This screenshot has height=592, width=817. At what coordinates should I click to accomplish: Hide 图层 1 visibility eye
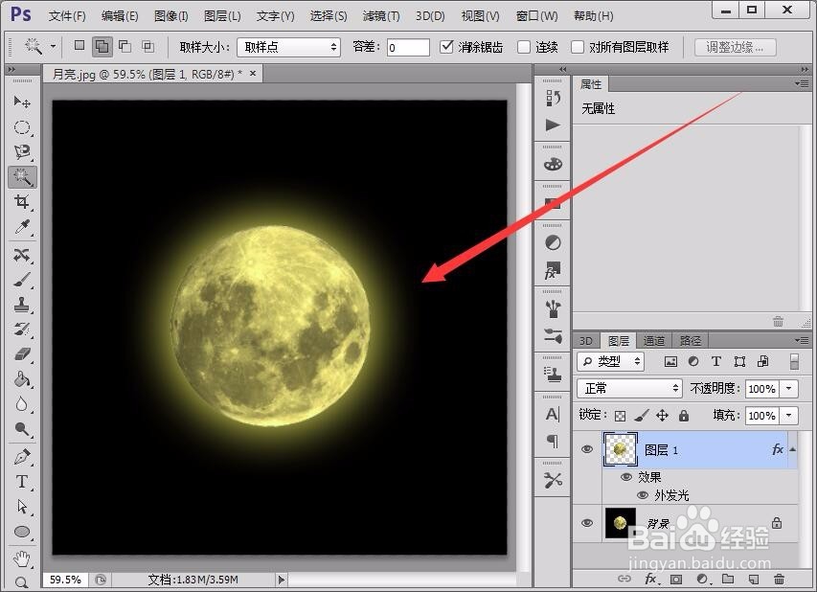coord(587,449)
